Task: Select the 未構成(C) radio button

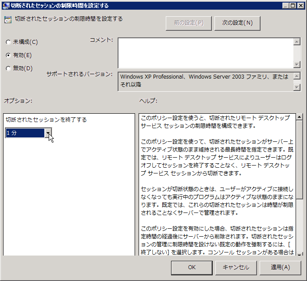Action: [x=8, y=42]
